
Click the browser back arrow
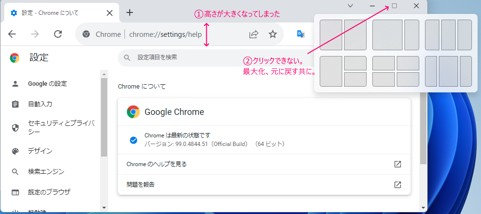point(12,34)
